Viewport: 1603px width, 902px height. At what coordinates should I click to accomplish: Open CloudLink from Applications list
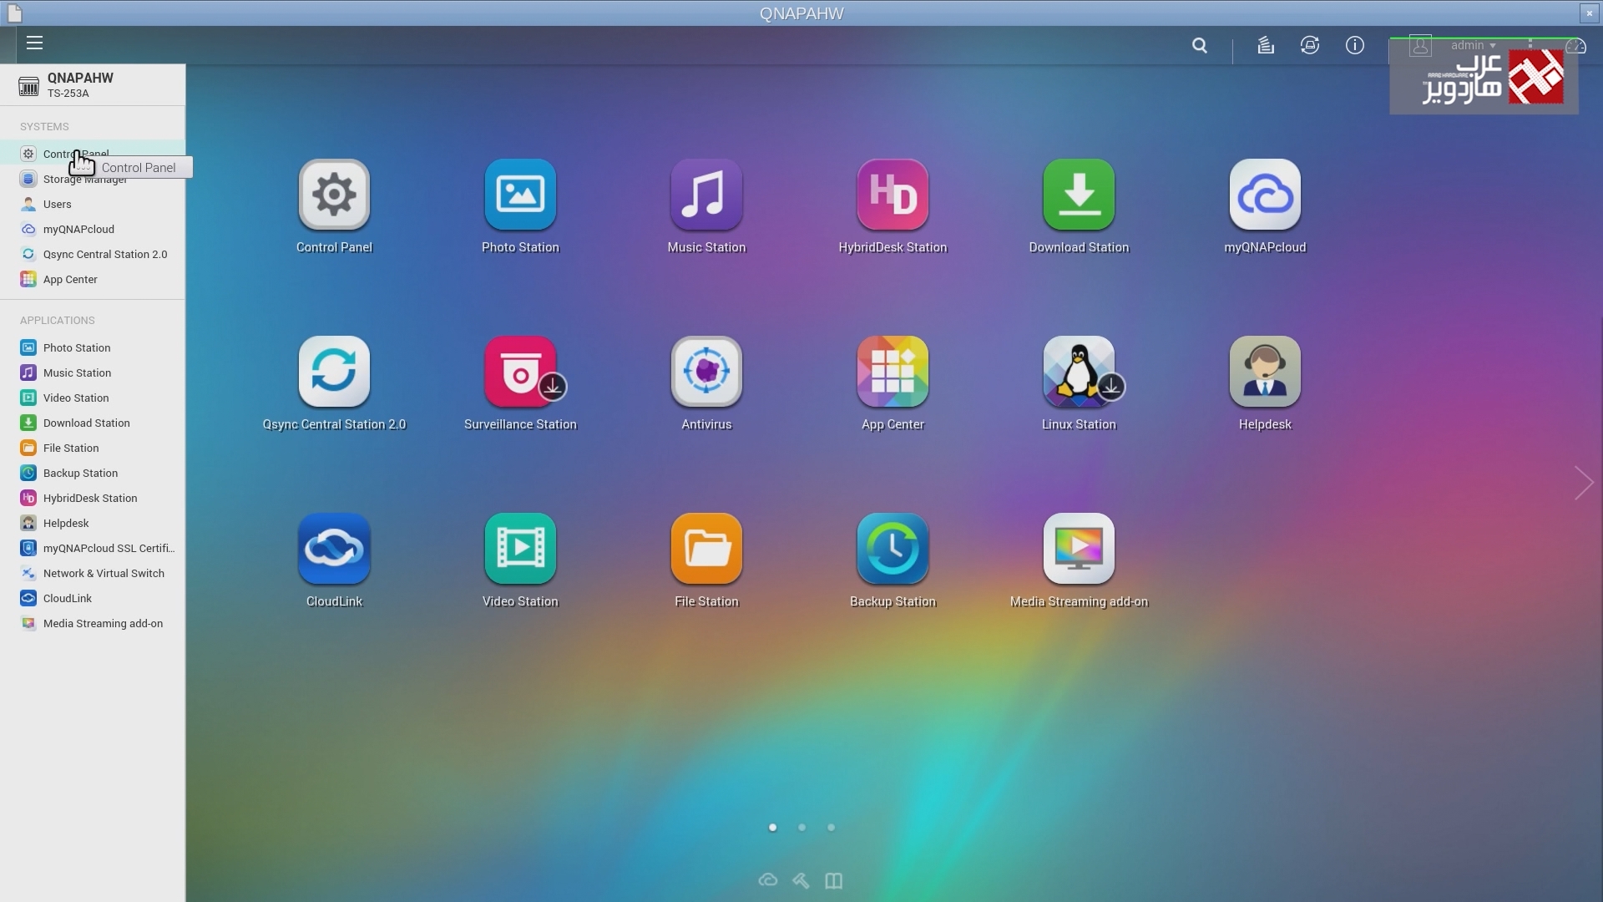click(93, 598)
